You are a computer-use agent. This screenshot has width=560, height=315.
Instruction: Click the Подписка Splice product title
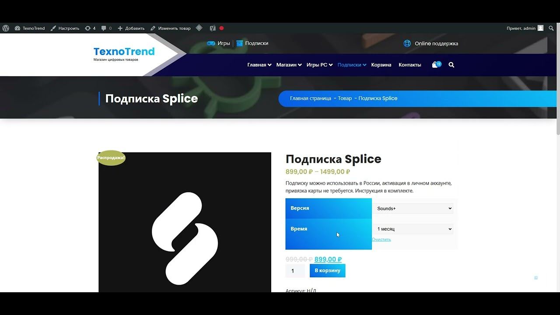333,159
